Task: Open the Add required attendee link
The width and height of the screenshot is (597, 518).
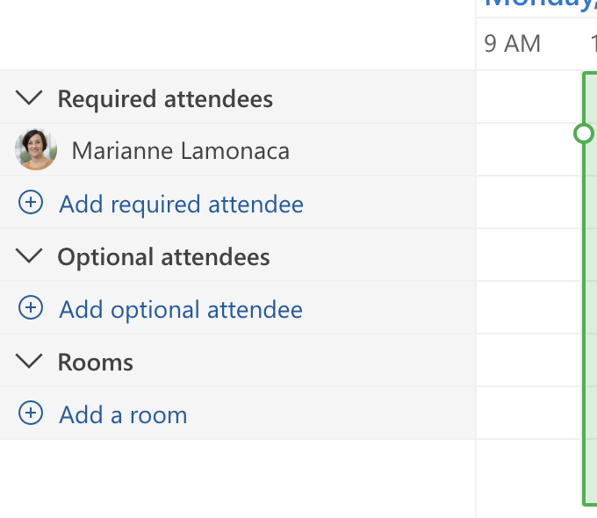Action: [x=181, y=205]
